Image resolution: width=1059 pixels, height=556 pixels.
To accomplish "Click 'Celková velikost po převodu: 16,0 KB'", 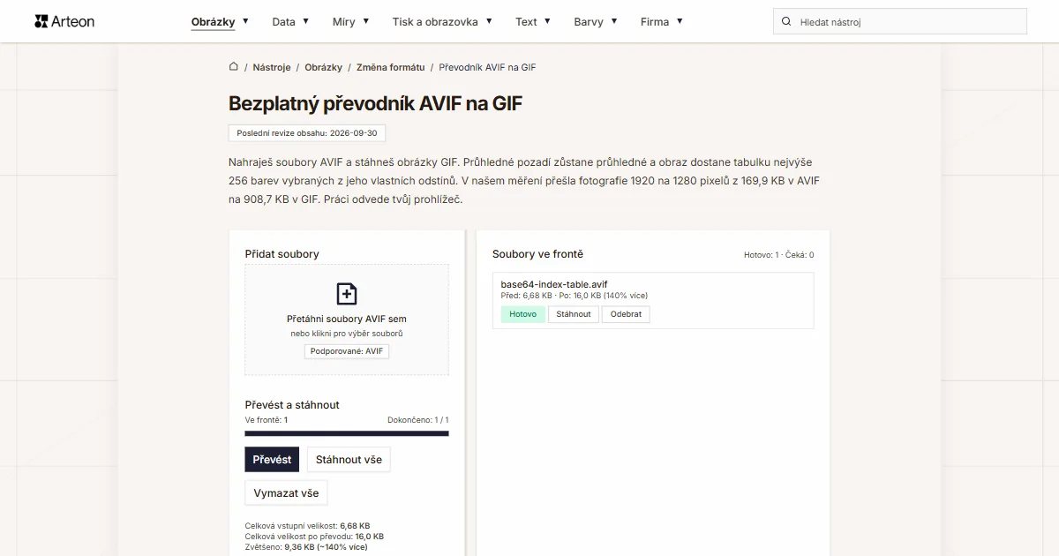I will pyautogui.click(x=314, y=536).
